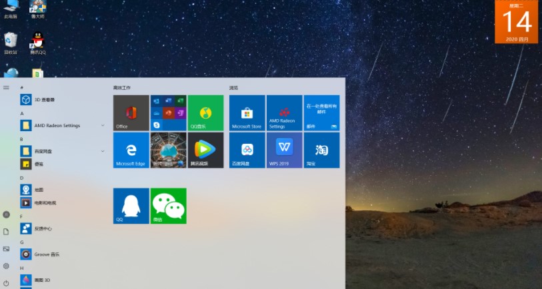Screen dimensions: 542x289
Task: Open the QQ音乐 green tile
Action: [x=205, y=113]
